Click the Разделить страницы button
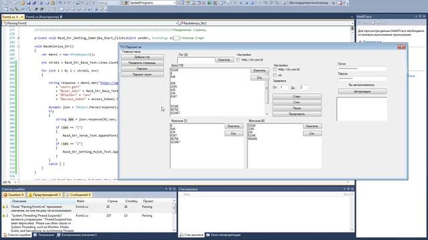The image size is (428, 240). 142,63
